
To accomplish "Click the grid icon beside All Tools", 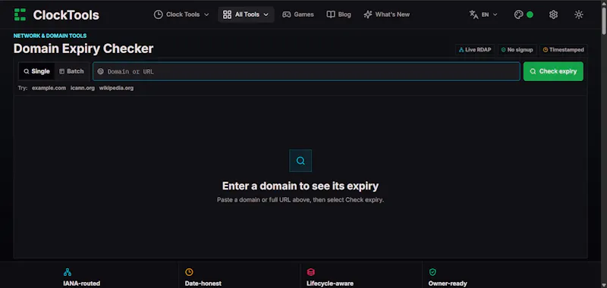I will pyautogui.click(x=227, y=14).
